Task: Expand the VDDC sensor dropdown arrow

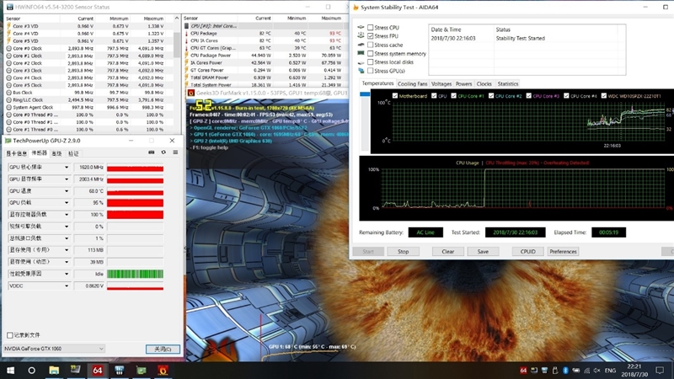Action: (67, 286)
